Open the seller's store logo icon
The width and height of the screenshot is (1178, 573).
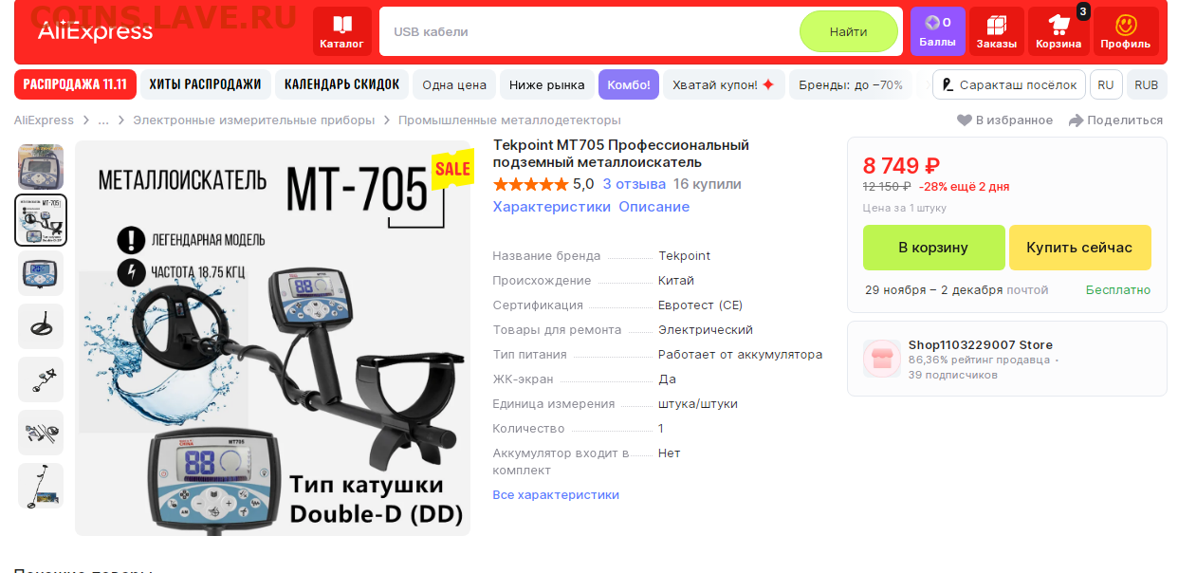(x=882, y=359)
